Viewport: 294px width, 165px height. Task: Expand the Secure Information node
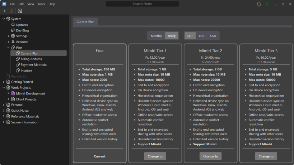pyautogui.click(x=4, y=122)
